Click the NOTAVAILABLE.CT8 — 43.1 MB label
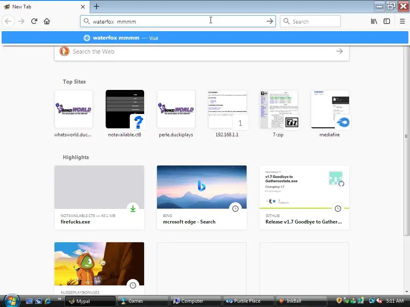The height and width of the screenshot is (307, 410). 88,215
